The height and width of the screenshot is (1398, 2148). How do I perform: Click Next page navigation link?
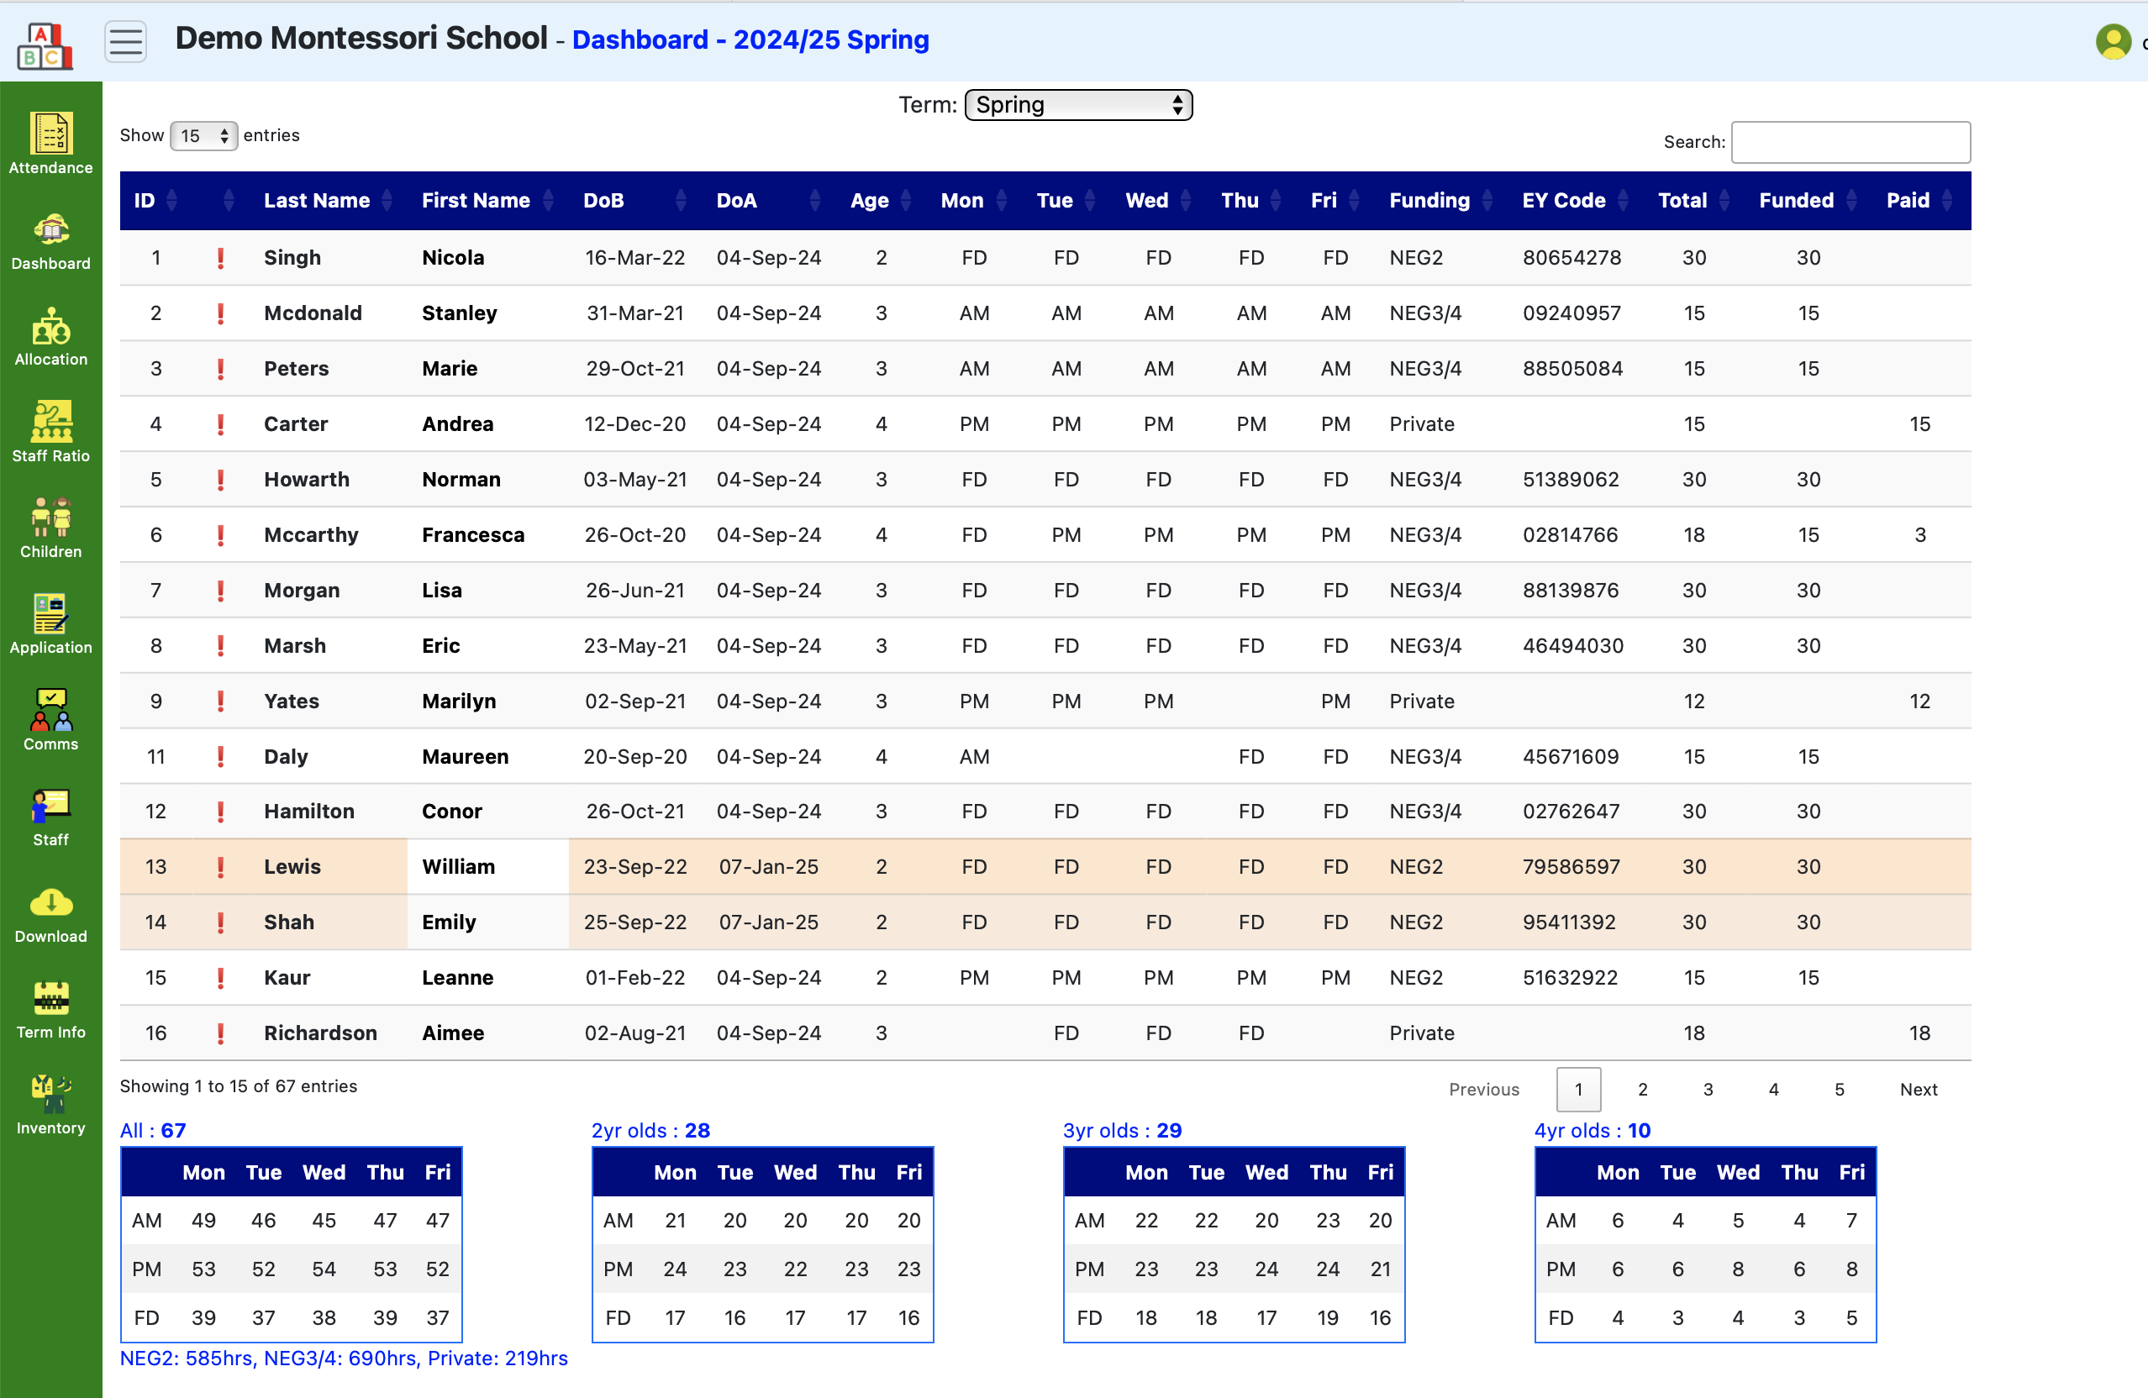pos(1918,1088)
